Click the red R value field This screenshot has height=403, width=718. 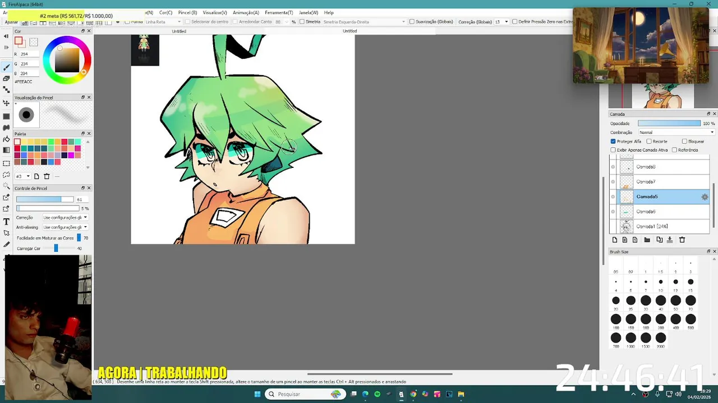point(29,54)
